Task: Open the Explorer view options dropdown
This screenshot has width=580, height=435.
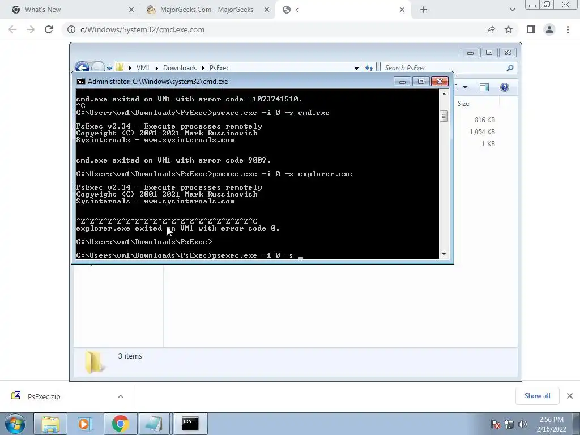Action: point(466,87)
